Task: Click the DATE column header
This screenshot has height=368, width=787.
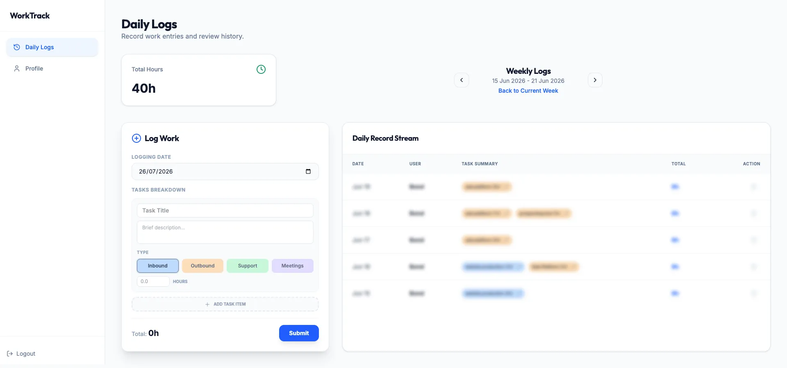Action: point(358,164)
